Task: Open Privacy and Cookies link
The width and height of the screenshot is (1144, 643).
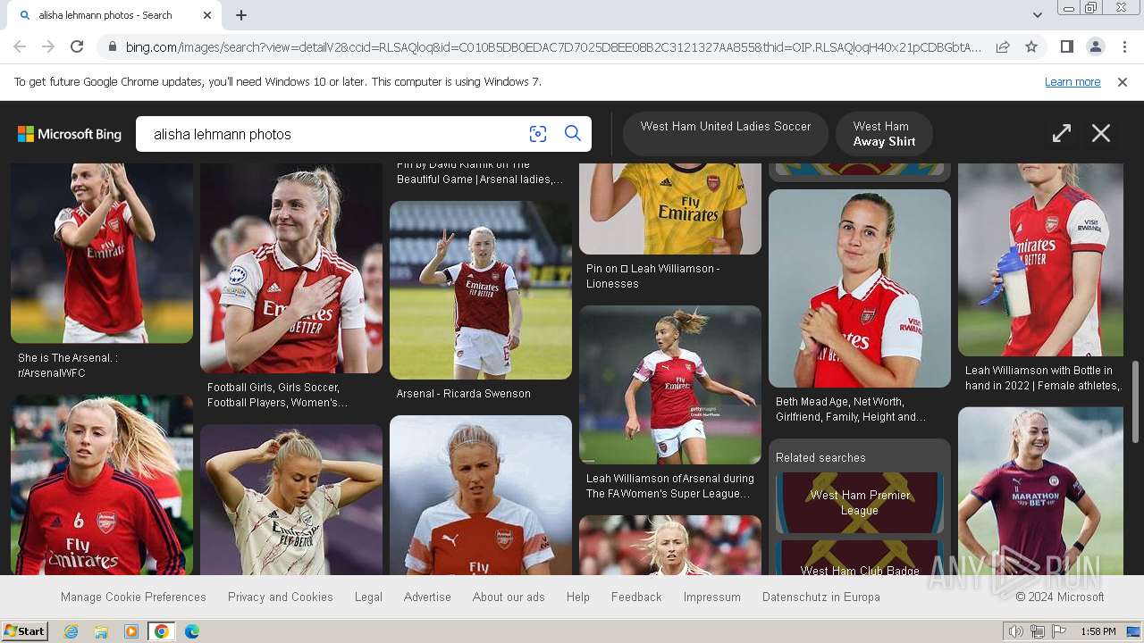Action: pyautogui.click(x=281, y=597)
